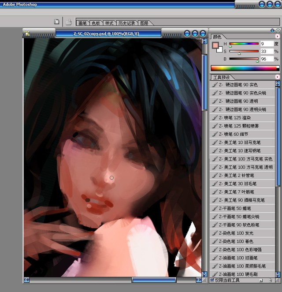Click the document's vertical scrollbar up arrow

[x=204, y=41]
